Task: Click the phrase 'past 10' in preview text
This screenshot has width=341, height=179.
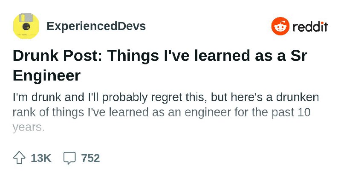Action: click(x=291, y=112)
